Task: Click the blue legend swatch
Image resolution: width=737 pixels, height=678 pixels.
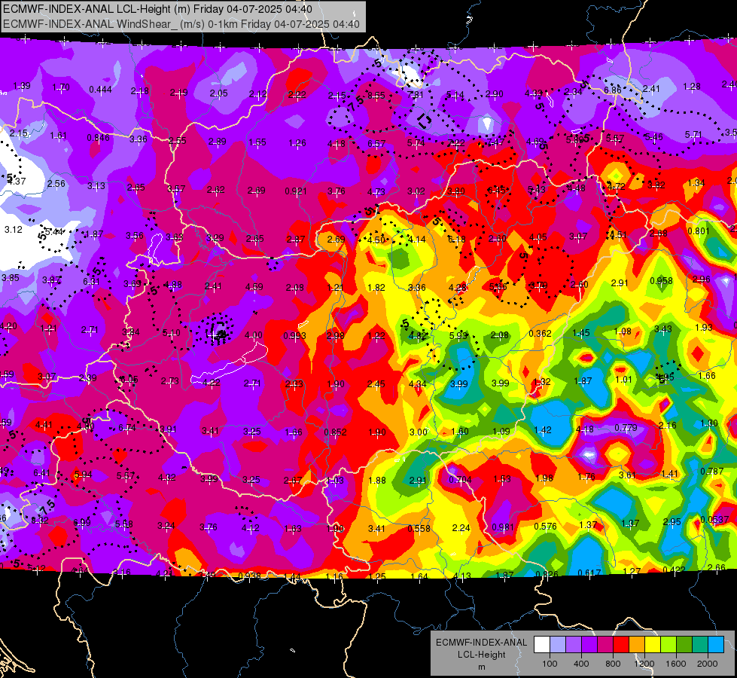Action: [x=716, y=645]
